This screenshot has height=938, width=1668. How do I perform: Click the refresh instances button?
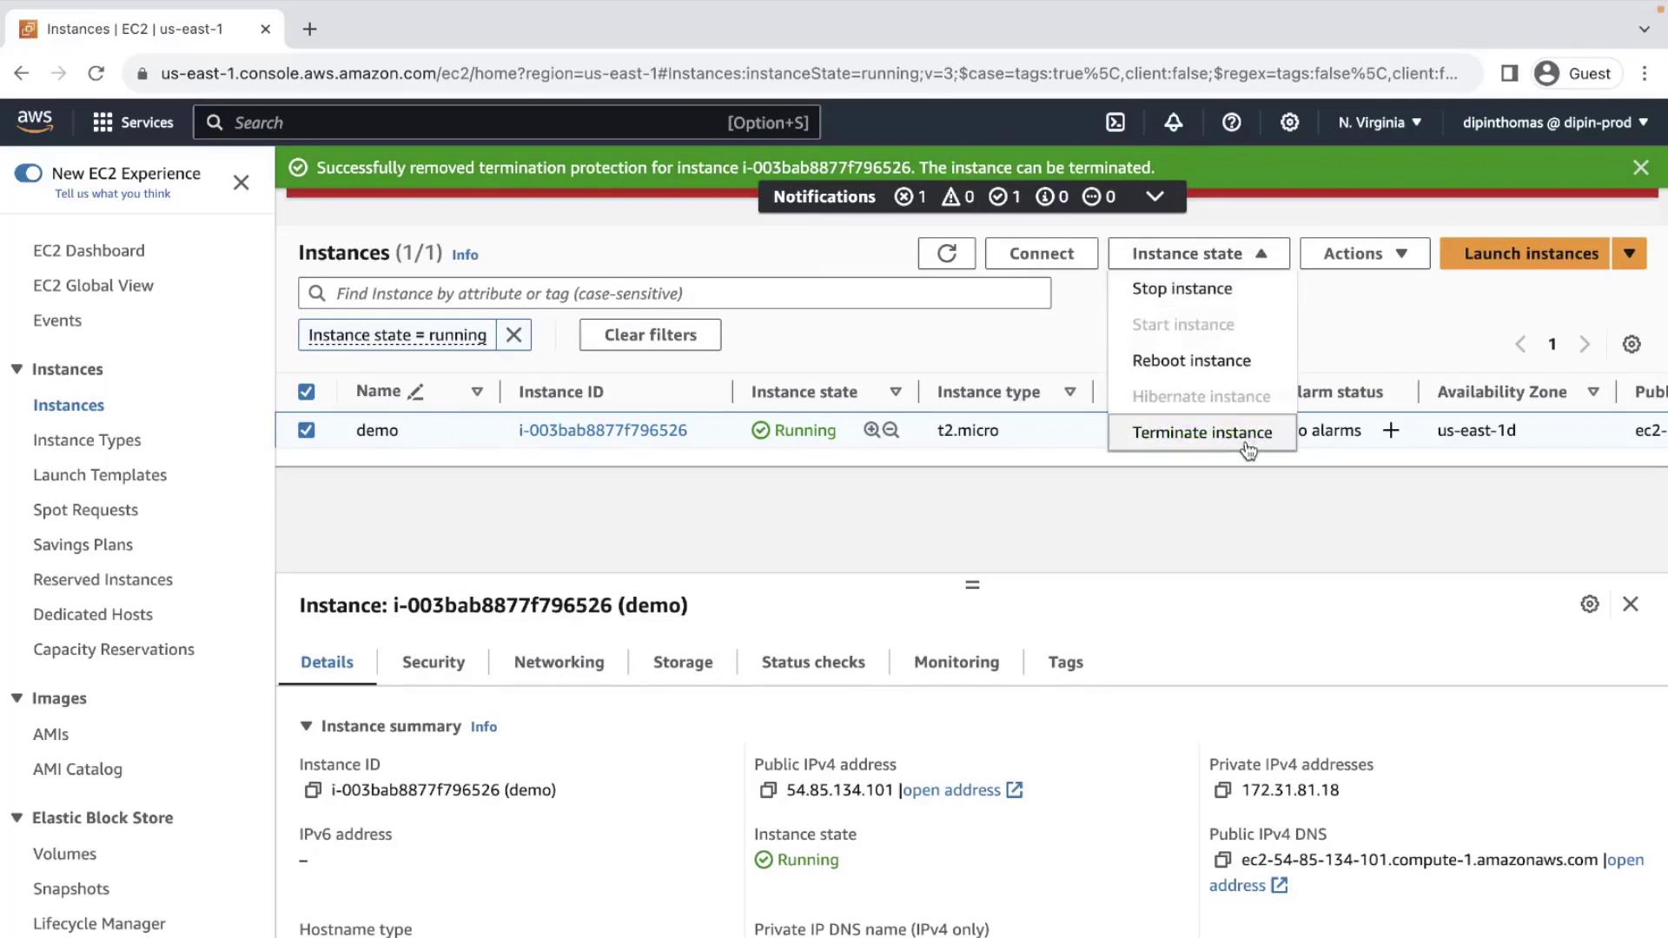946,254
